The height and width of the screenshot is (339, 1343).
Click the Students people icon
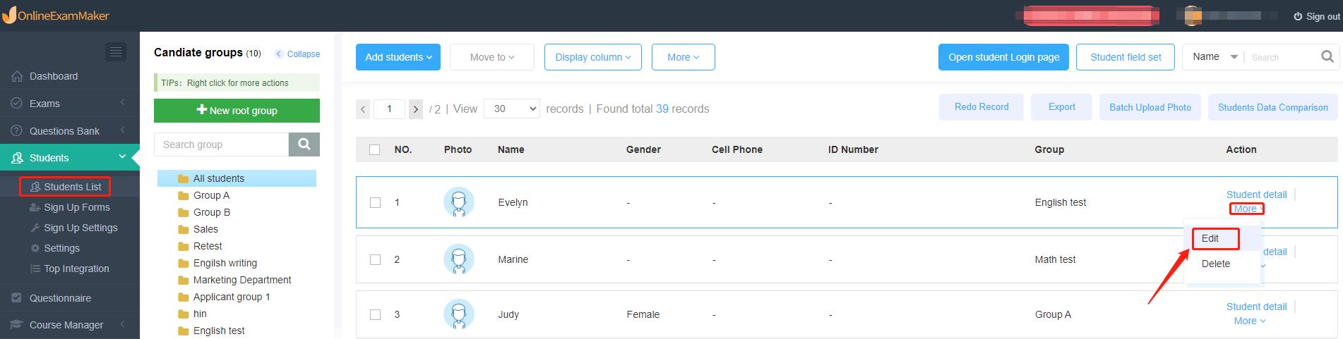[17, 158]
